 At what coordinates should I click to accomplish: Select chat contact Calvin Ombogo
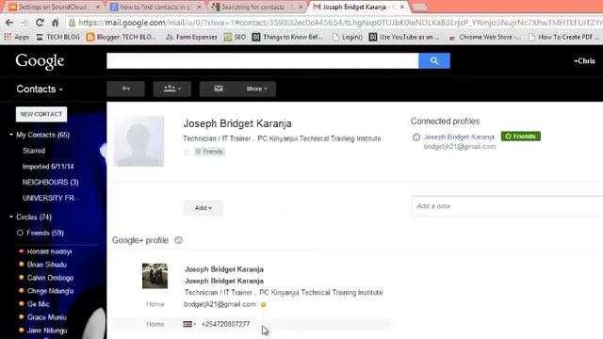point(50,278)
